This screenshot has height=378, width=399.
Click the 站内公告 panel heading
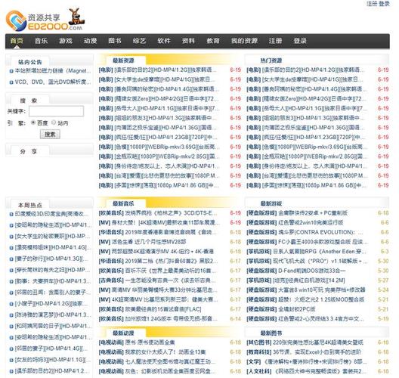(x=30, y=62)
